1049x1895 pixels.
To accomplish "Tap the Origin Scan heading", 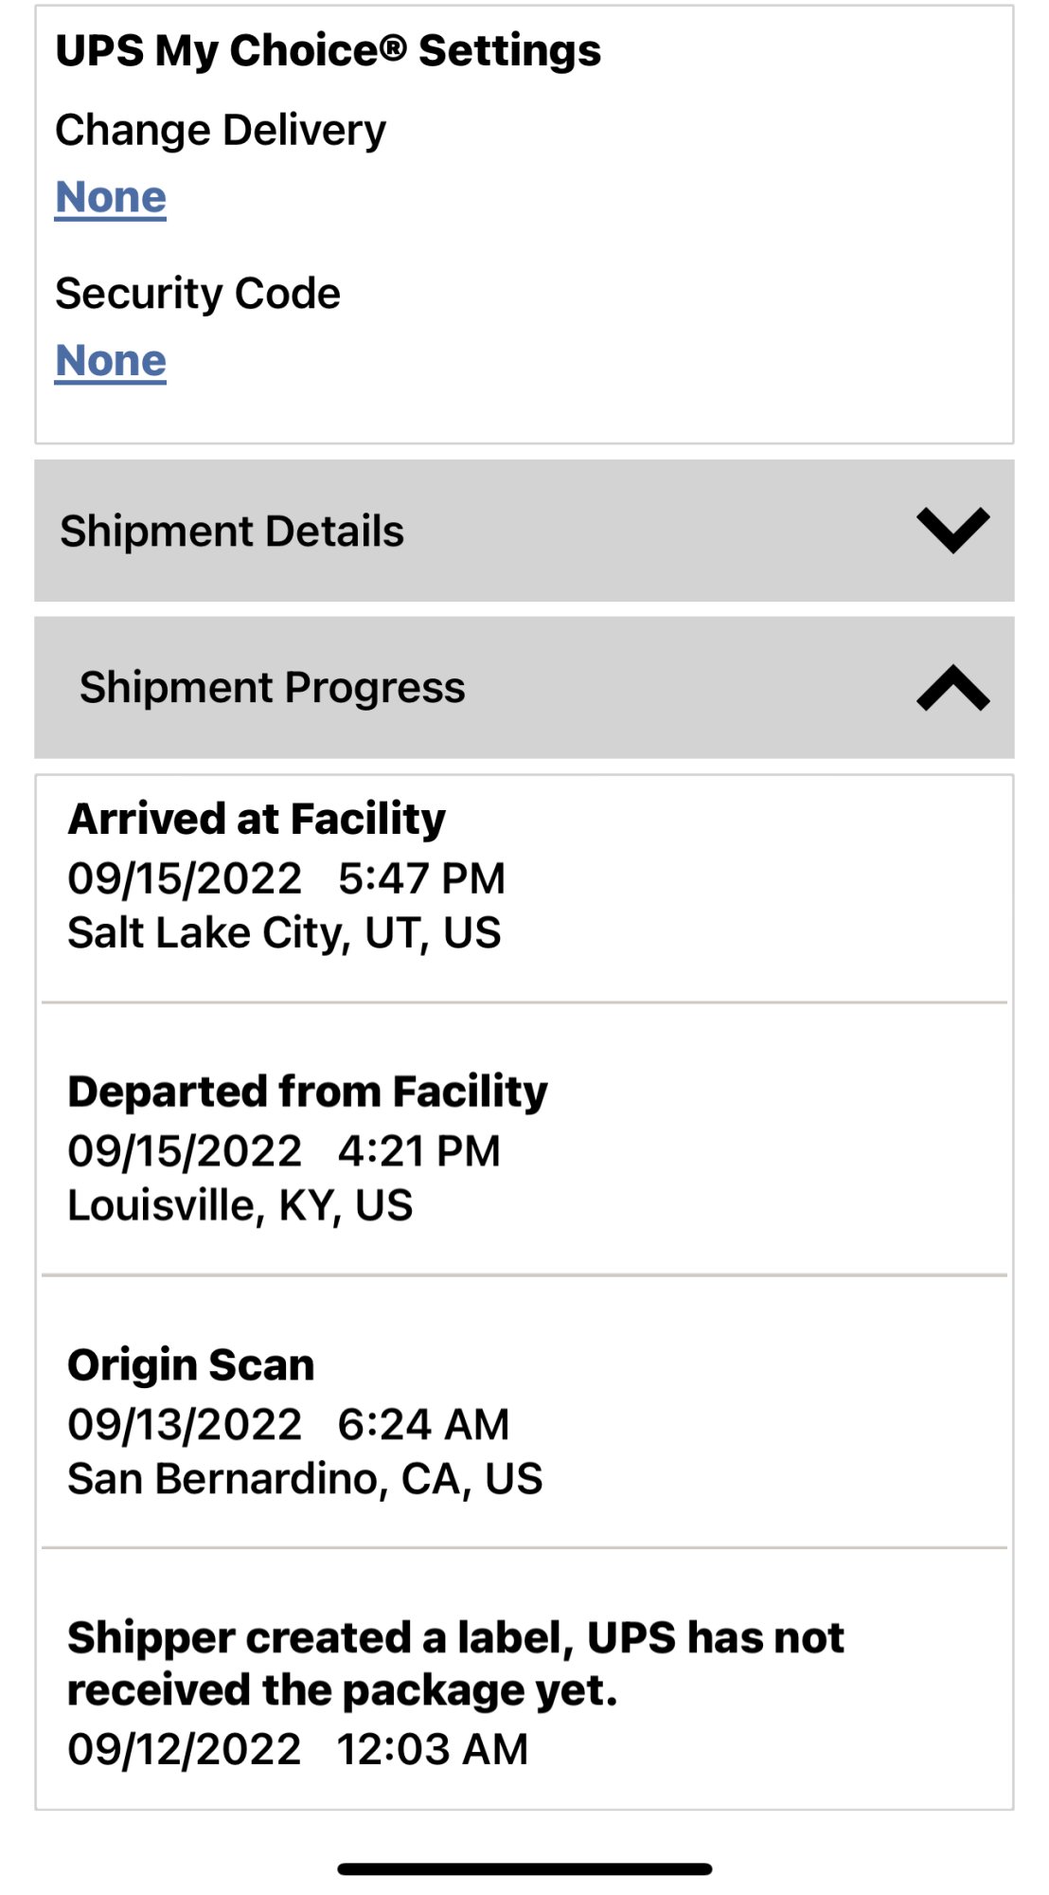I will point(191,1364).
